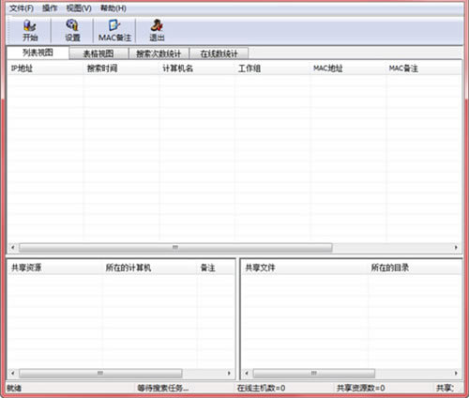Switch to the 在线数统计 tab

coord(219,54)
